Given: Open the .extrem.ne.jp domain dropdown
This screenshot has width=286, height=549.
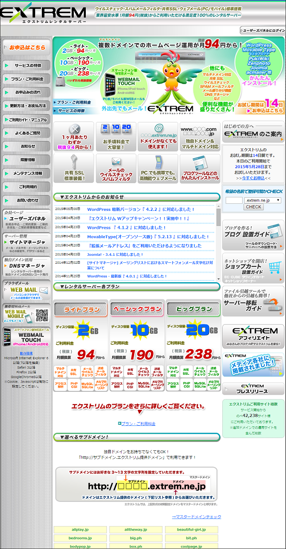Looking at the screenshot, I should [263, 200].
